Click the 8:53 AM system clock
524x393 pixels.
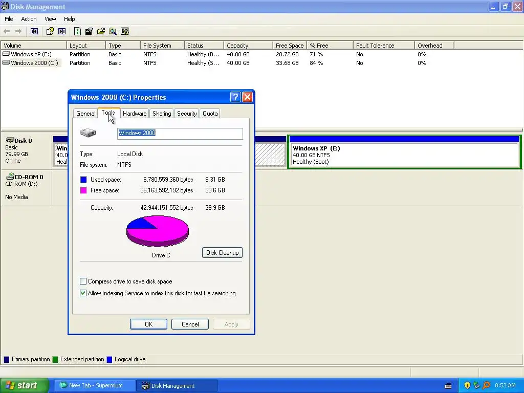pyautogui.click(x=505, y=385)
